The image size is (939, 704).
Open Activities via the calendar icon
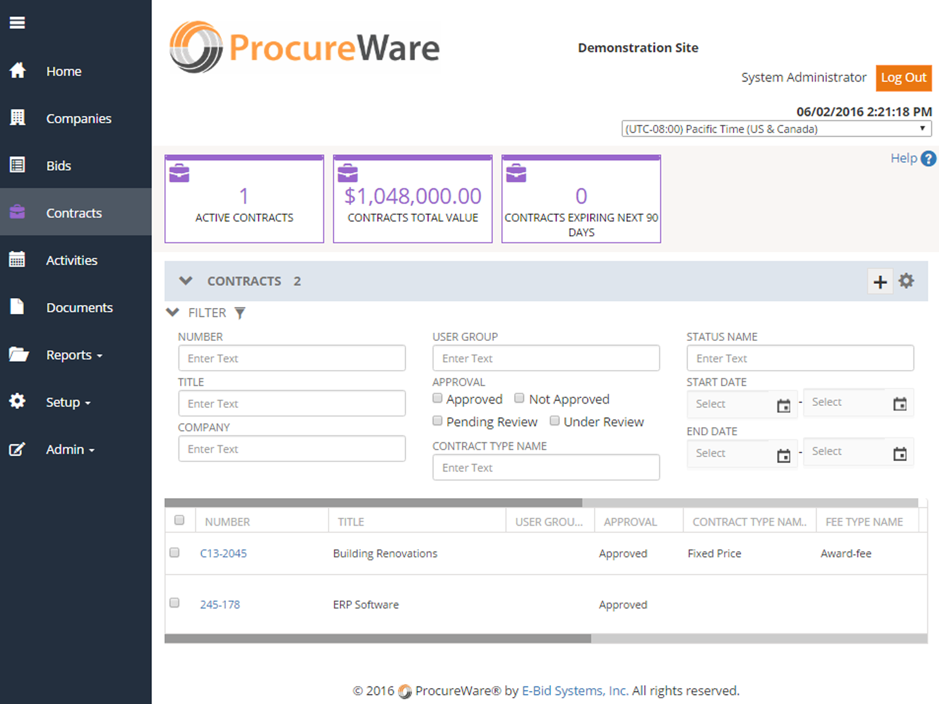pyautogui.click(x=18, y=260)
